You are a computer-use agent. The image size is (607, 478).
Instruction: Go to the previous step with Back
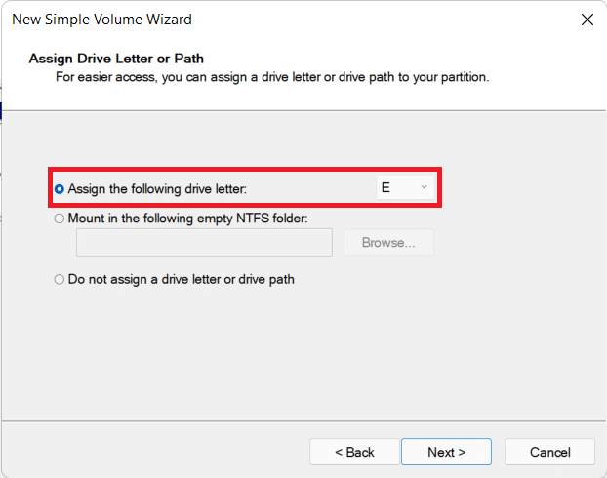point(354,452)
